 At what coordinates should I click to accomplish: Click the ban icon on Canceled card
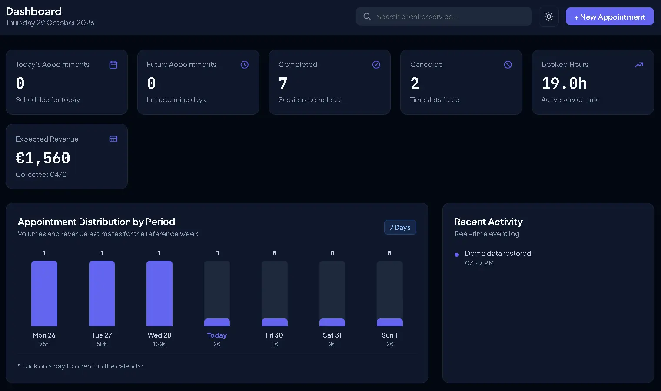tap(508, 65)
